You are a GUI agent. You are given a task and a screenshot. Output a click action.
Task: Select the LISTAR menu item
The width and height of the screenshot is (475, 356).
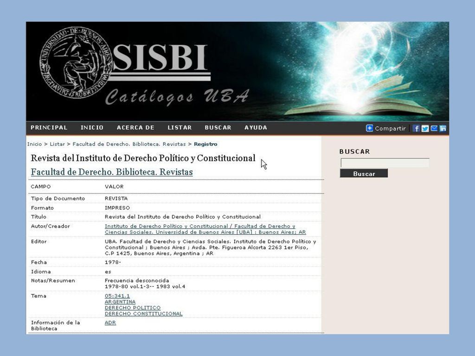pos(180,127)
